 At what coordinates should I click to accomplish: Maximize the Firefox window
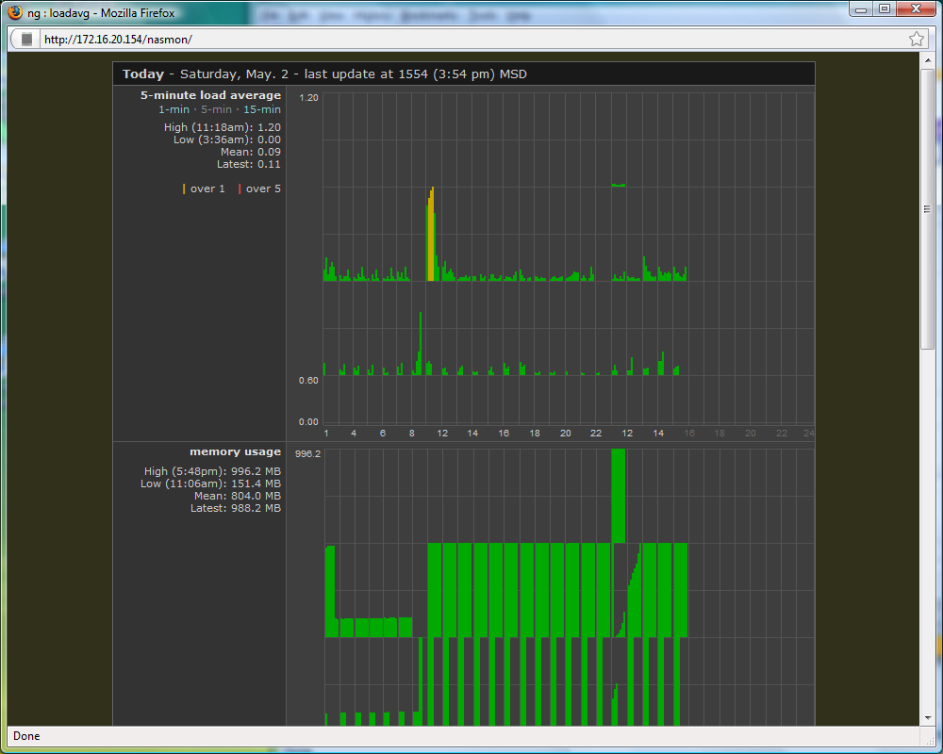click(x=885, y=8)
